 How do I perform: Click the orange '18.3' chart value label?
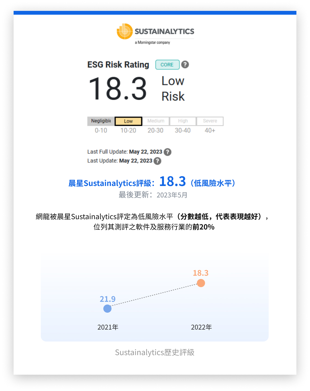click(x=201, y=273)
